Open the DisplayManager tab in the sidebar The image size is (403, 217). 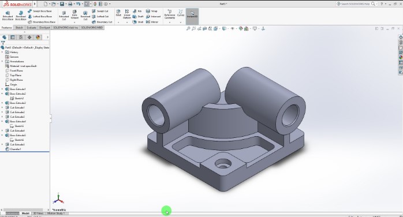pos(38,38)
